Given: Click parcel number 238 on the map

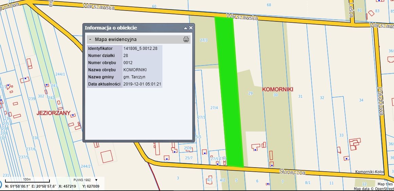Looking at the screenshot, I should [x=35, y=138].
